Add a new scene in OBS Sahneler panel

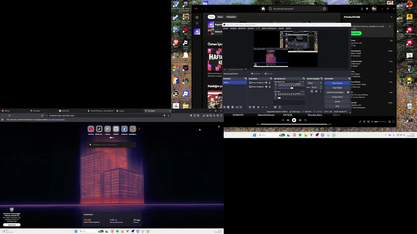(x=224, y=107)
